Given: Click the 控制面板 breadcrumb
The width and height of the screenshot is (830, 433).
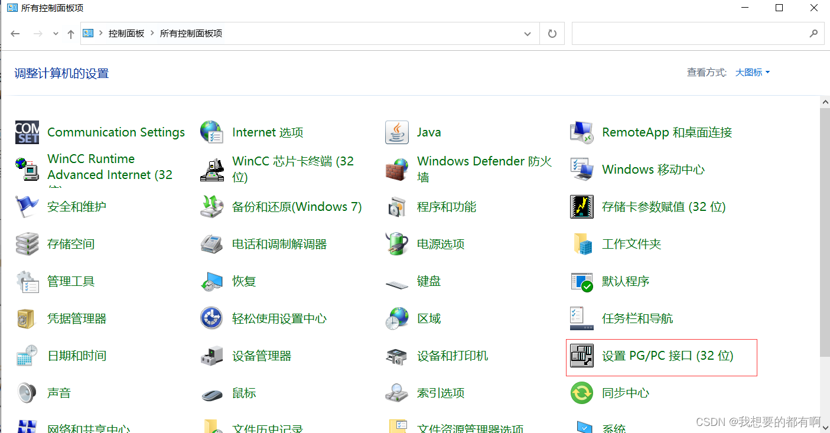Looking at the screenshot, I should coord(126,34).
